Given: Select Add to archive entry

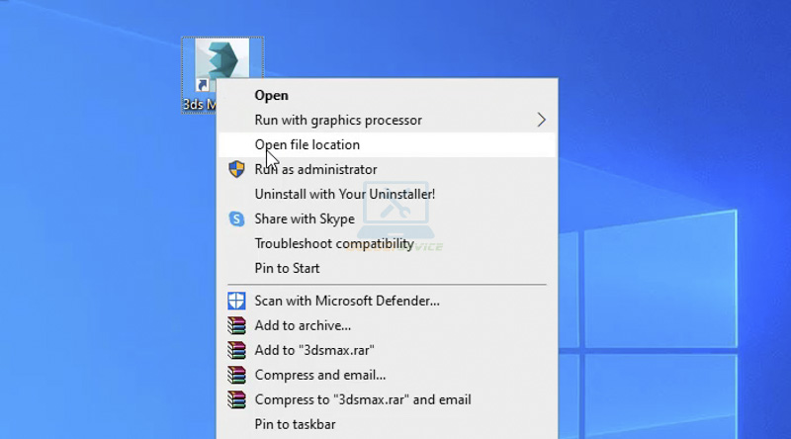Looking at the screenshot, I should pyautogui.click(x=303, y=325).
